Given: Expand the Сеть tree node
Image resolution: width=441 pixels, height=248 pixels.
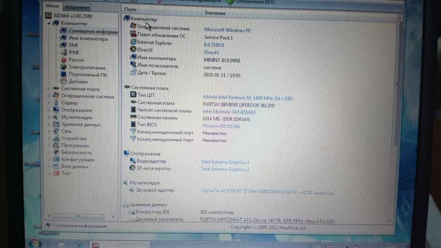Looking at the screenshot, I should pyautogui.click(x=49, y=131).
